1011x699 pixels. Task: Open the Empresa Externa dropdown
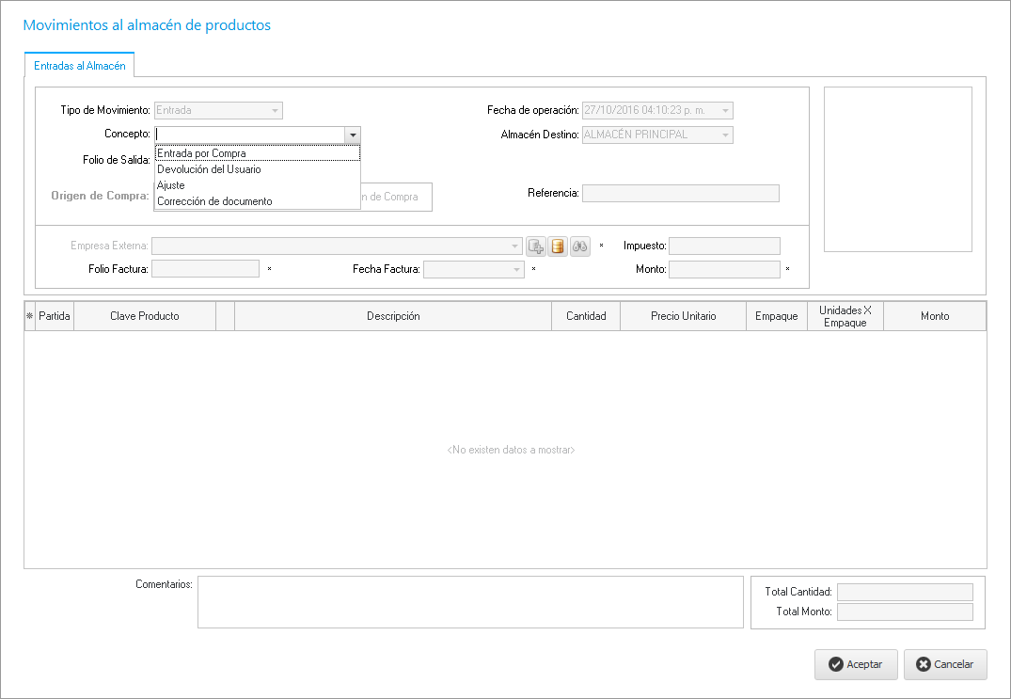tap(514, 246)
